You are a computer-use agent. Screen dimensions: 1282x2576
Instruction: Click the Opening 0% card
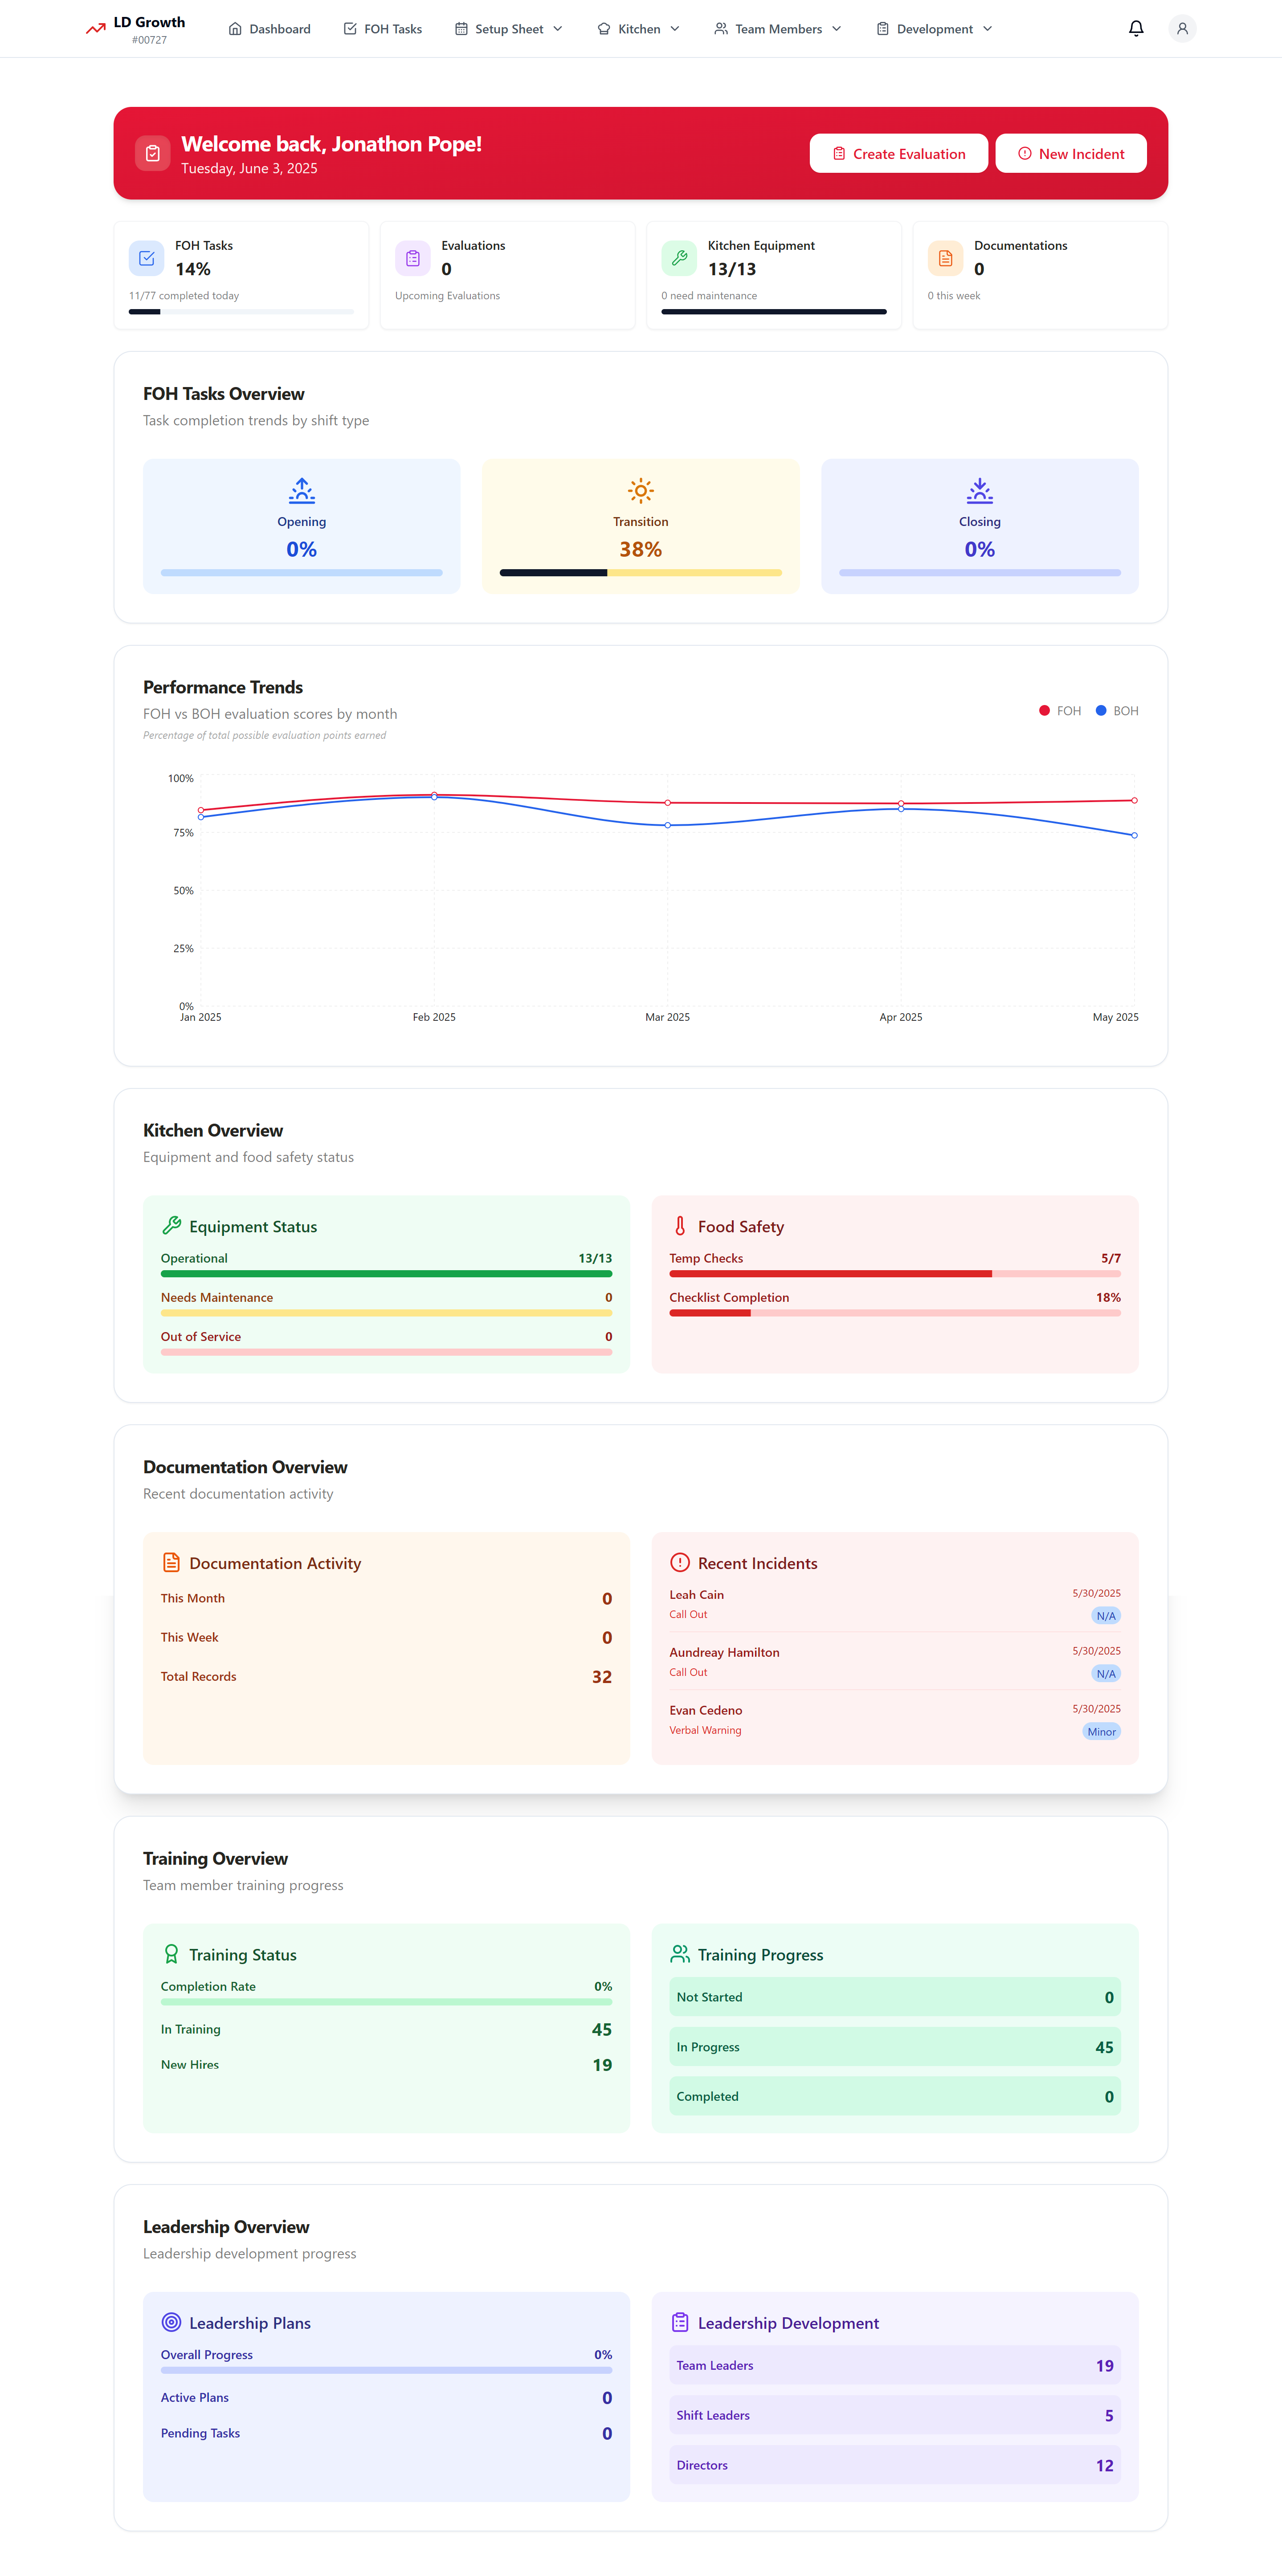(x=302, y=526)
